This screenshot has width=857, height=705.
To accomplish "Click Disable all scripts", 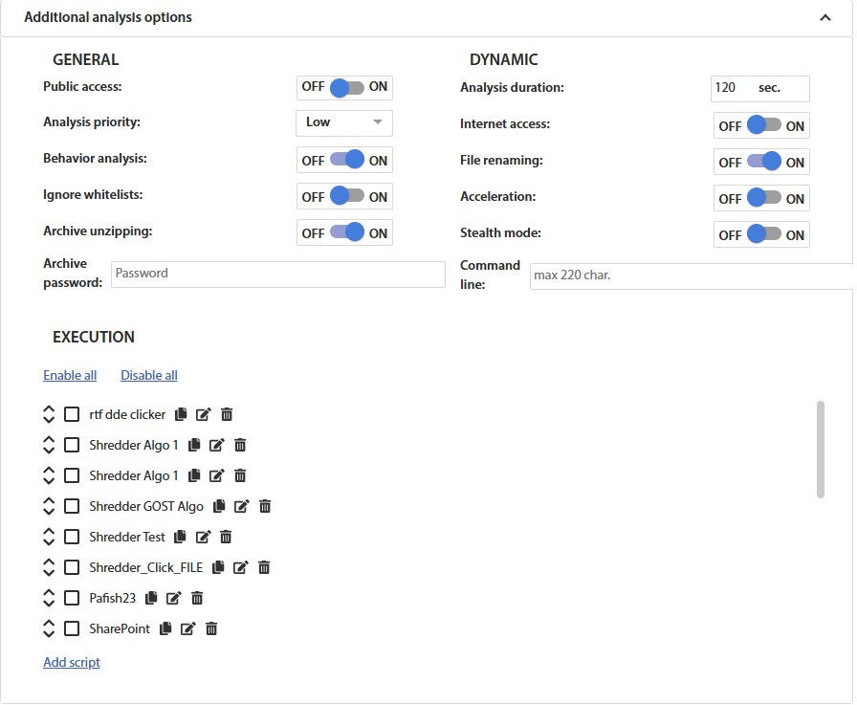I will coord(148,375).
